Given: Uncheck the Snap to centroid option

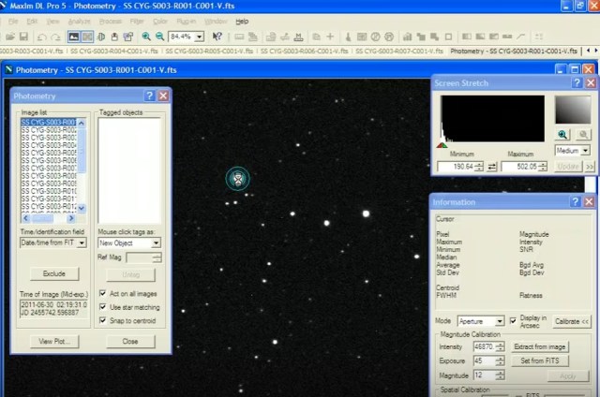Looking at the screenshot, I should tap(103, 319).
